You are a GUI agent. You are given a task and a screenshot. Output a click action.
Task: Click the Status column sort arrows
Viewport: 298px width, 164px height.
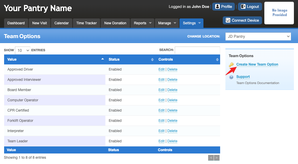click(152, 60)
